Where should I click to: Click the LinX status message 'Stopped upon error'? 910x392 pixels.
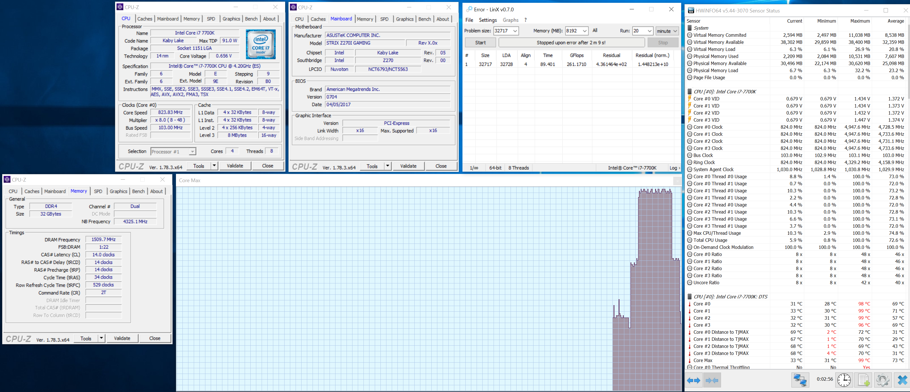point(571,42)
